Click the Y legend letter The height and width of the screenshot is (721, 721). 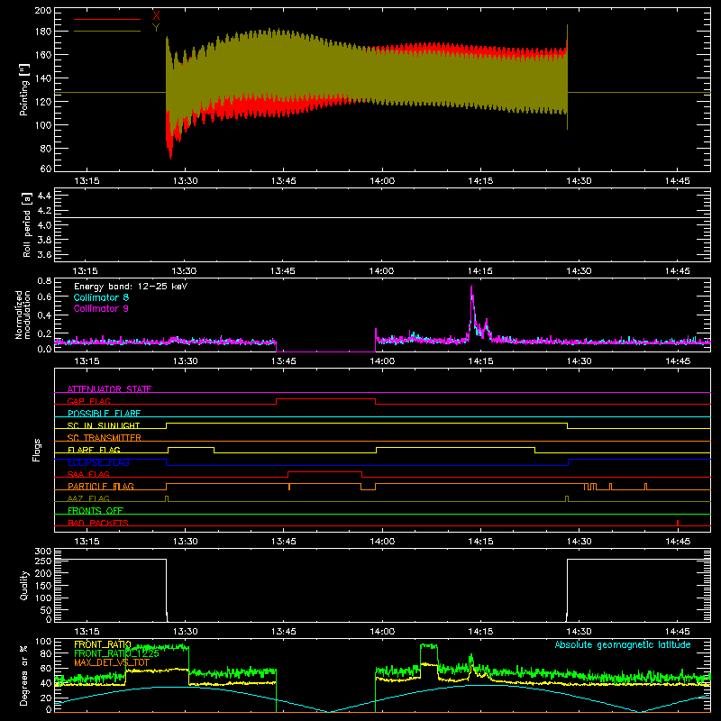point(156,28)
